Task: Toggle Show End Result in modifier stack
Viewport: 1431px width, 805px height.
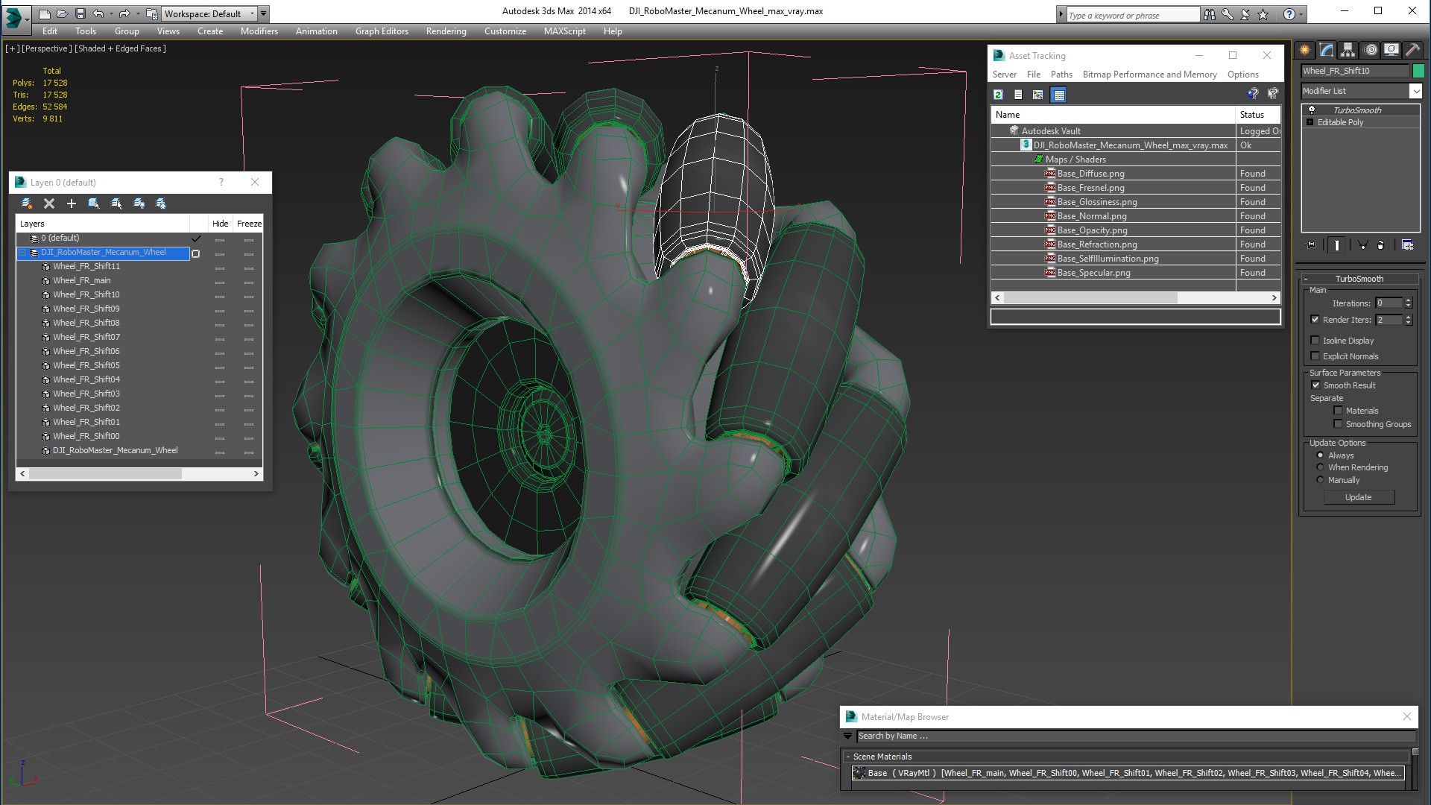Action: coord(1337,244)
